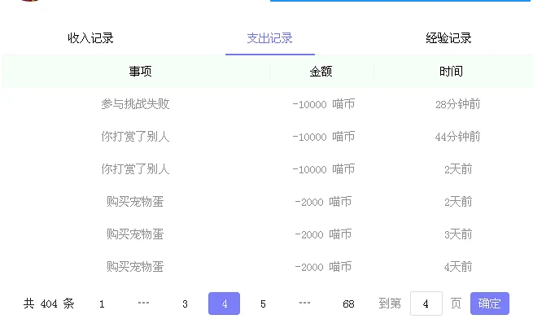The height and width of the screenshot is (332, 533).
Task: Click 你打赏了别人 entry from 44分钟前
Action: [135, 136]
